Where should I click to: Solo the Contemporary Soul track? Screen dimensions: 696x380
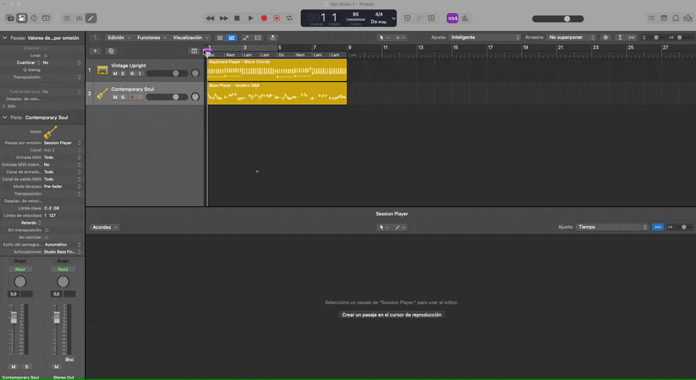click(x=123, y=97)
